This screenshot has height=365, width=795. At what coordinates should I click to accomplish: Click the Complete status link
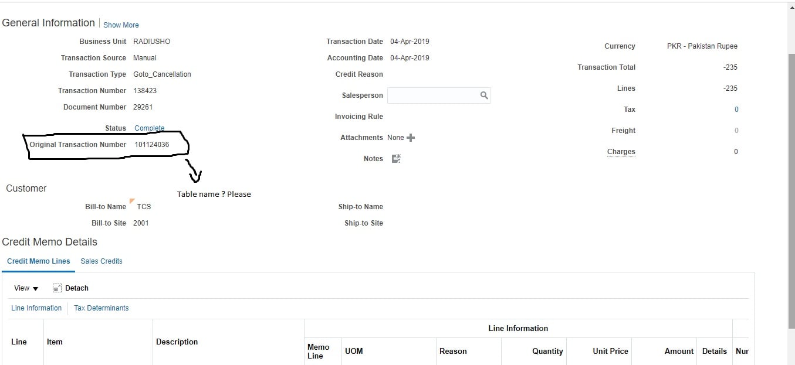point(149,128)
